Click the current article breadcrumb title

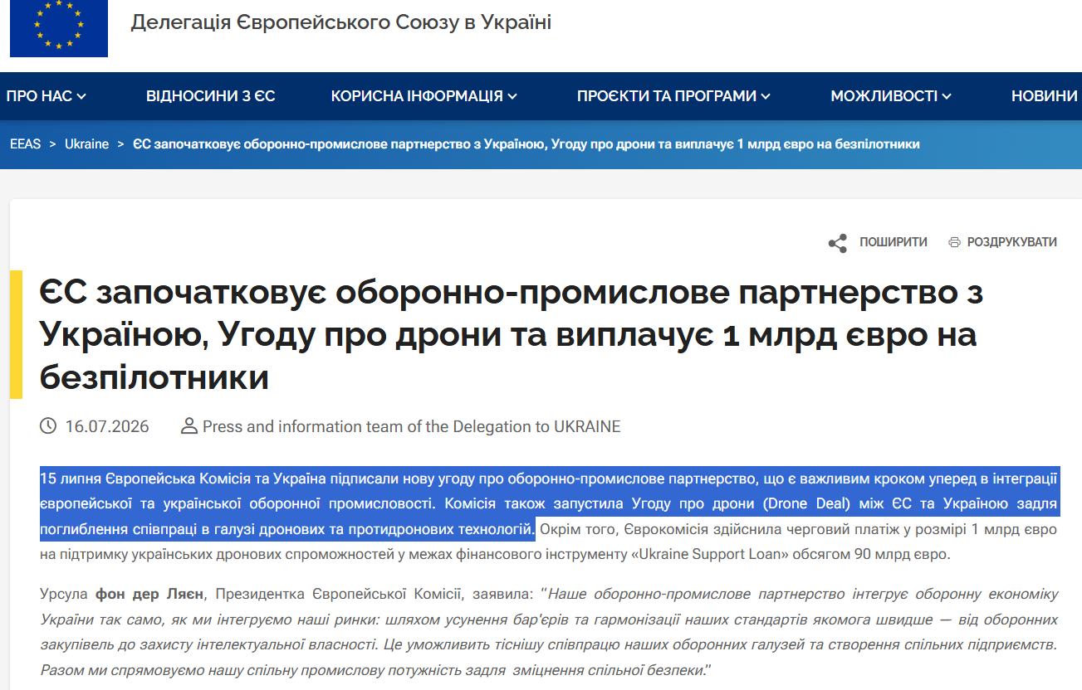click(526, 144)
